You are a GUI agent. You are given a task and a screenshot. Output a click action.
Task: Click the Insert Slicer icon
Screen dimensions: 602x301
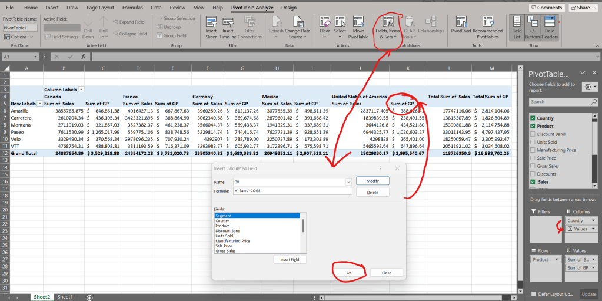tap(212, 21)
